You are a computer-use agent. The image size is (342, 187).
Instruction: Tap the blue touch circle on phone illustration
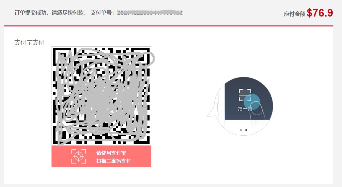point(252,102)
